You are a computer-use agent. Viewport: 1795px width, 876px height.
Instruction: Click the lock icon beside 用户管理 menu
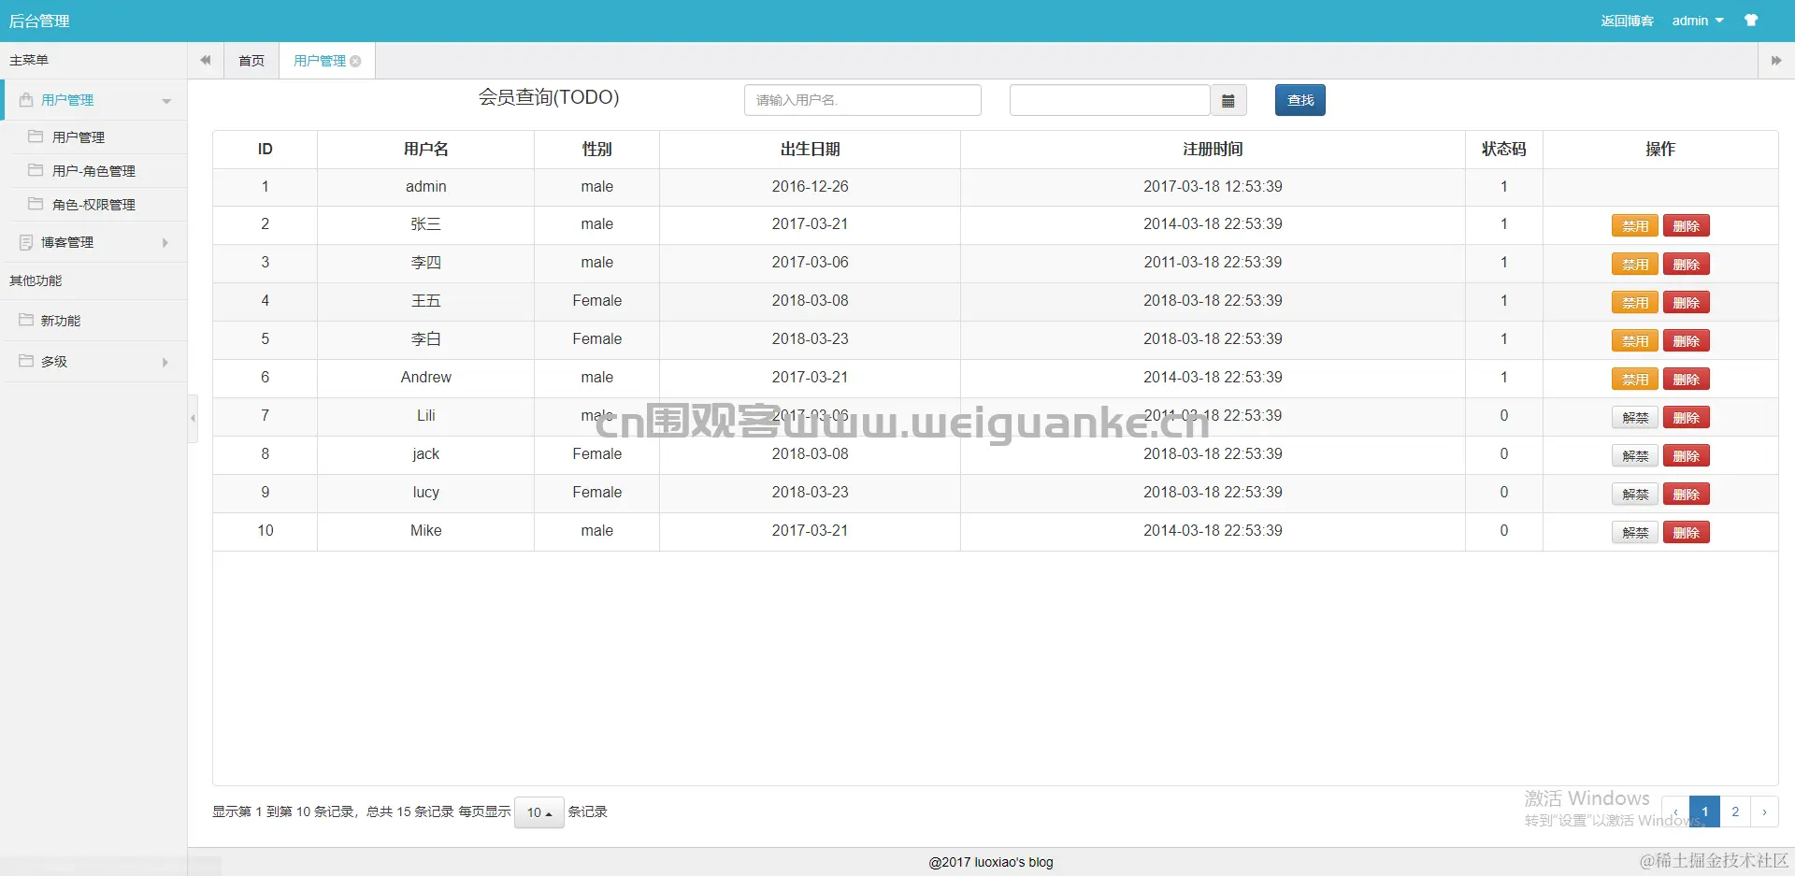pyautogui.click(x=26, y=100)
